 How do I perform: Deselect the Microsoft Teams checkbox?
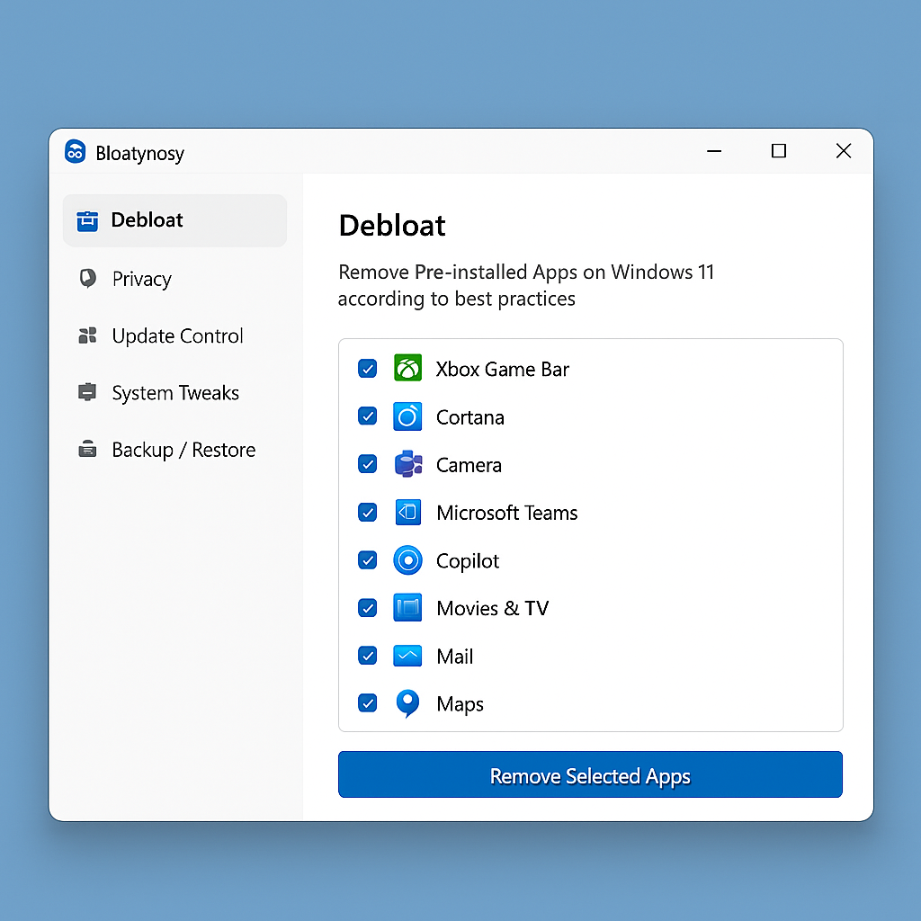[367, 513]
